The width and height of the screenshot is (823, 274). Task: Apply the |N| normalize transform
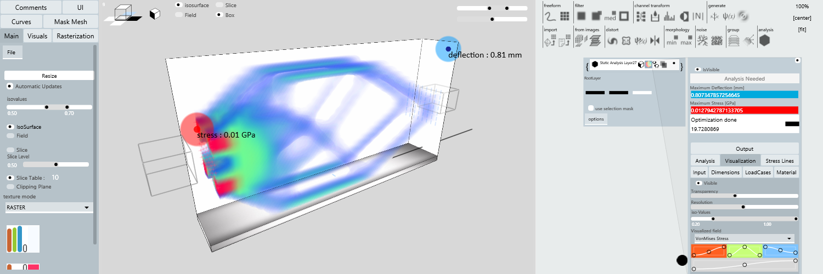point(698,16)
